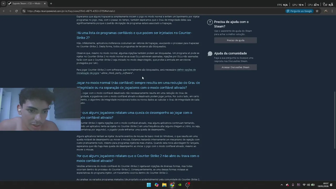This screenshot has width=336, height=189.
Task: Click the Wi-Fi network tray icon
Action: coord(304,185)
